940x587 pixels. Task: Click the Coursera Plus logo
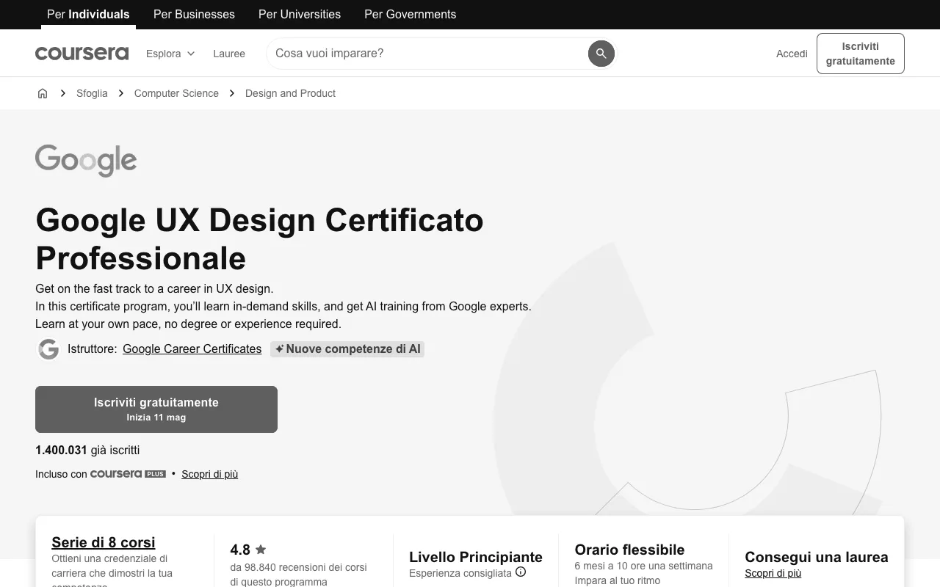tap(128, 474)
